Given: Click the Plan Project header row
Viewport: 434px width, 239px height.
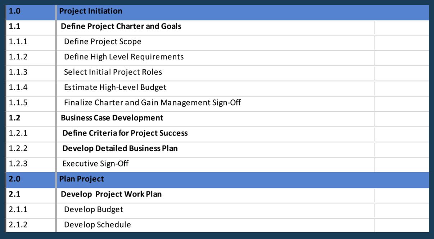Looking at the screenshot, I should point(218,180).
